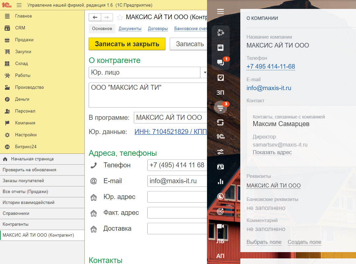This screenshot has width=356, height=264.
Task: Click the back navigation arrow
Action: pos(95,17)
